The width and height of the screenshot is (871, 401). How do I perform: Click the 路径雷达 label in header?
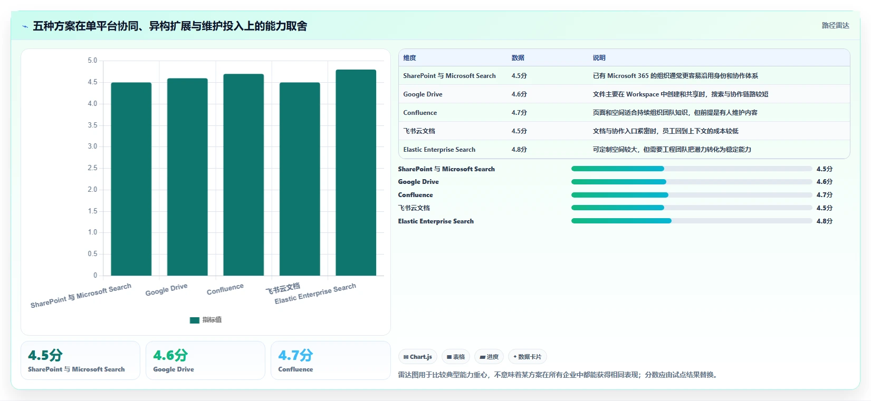click(x=835, y=25)
